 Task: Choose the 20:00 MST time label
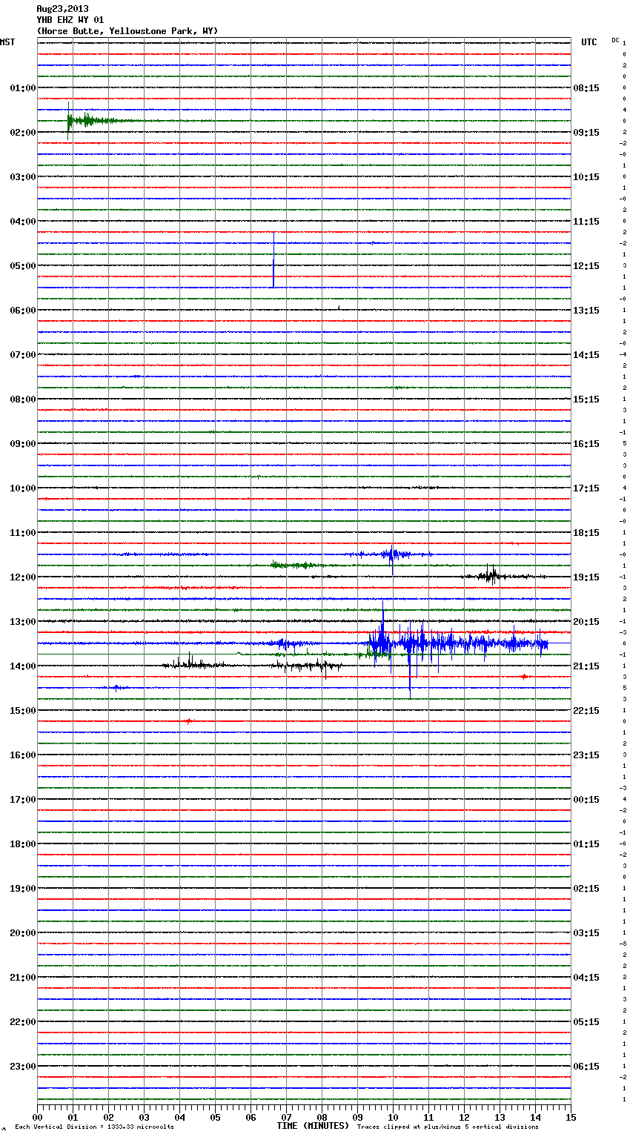tap(23, 933)
